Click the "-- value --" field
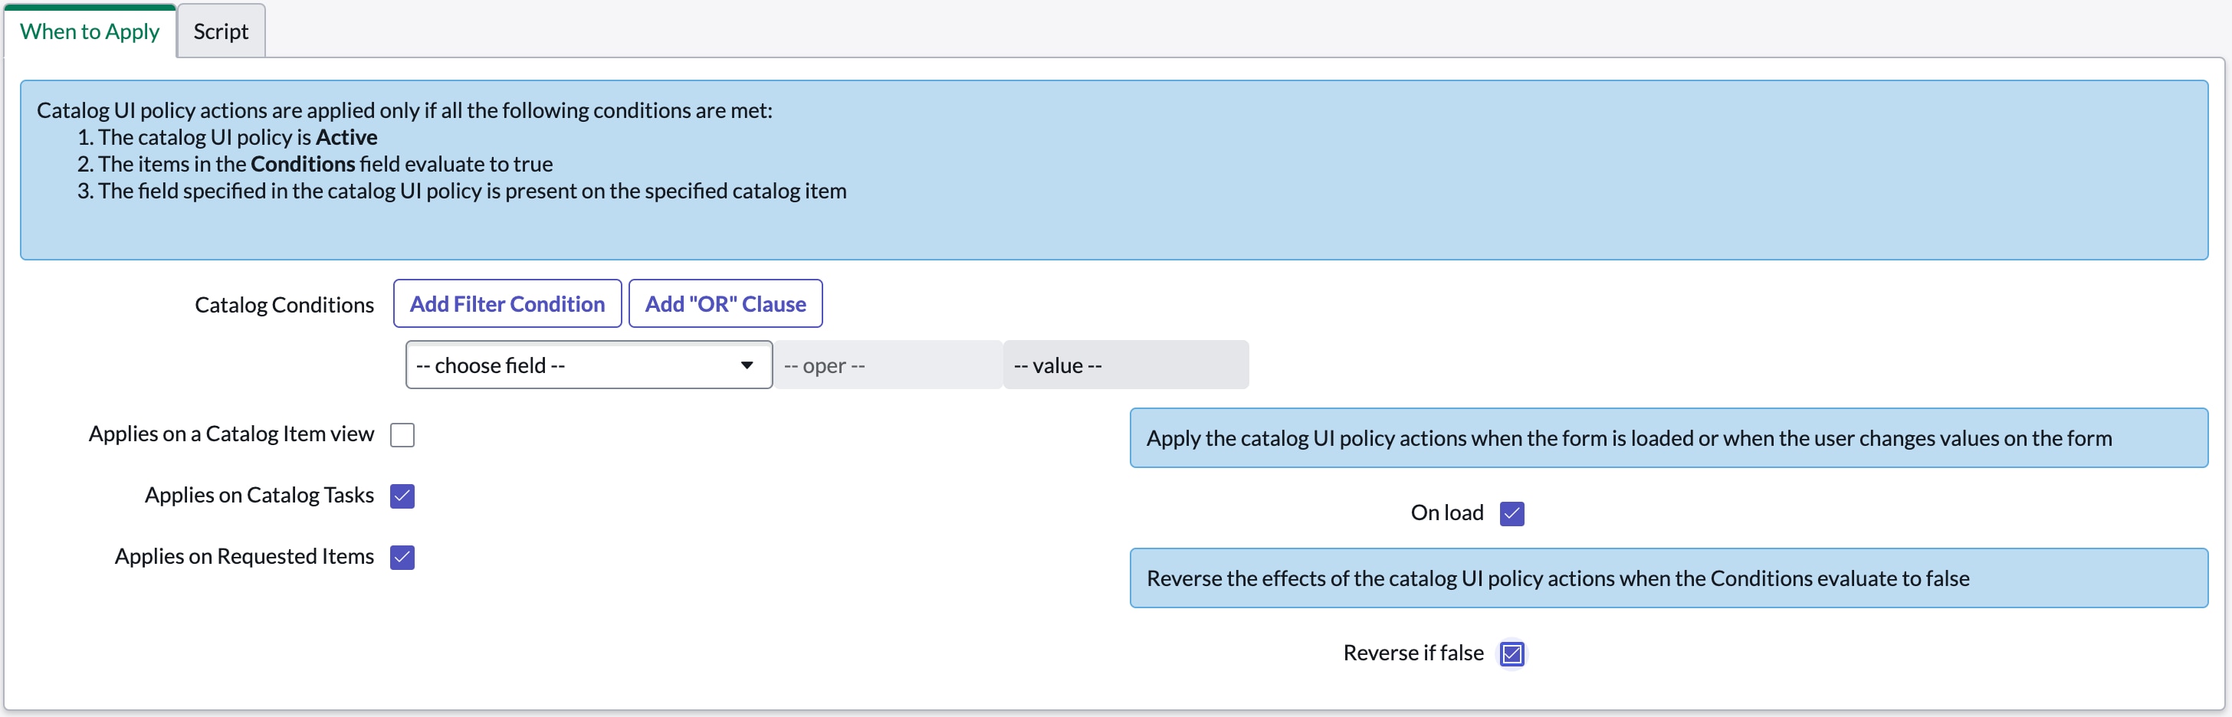 pyautogui.click(x=1124, y=365)
